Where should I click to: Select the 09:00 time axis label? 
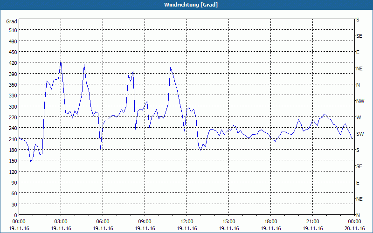[145, 221]
